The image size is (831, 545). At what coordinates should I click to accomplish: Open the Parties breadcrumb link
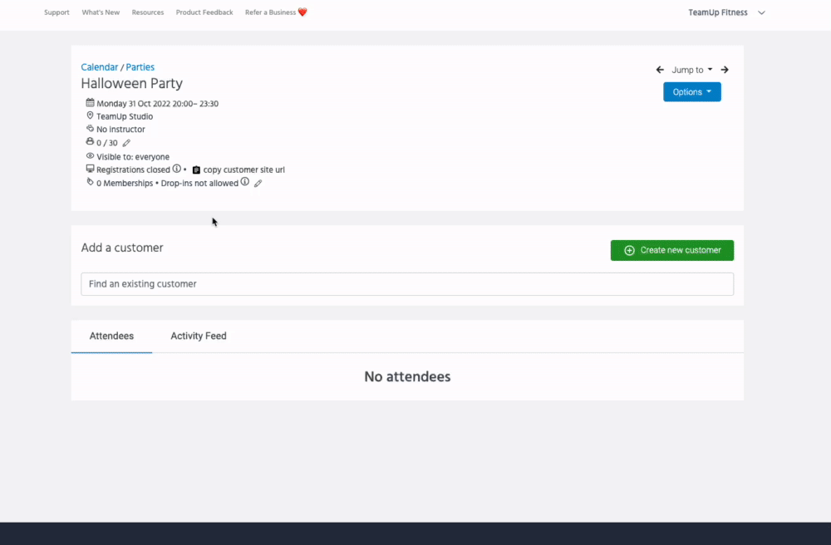[140, 67]
